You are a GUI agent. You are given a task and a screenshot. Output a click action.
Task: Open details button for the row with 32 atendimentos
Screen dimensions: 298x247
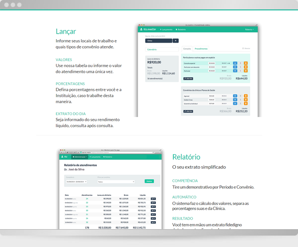tap(153, 222)
